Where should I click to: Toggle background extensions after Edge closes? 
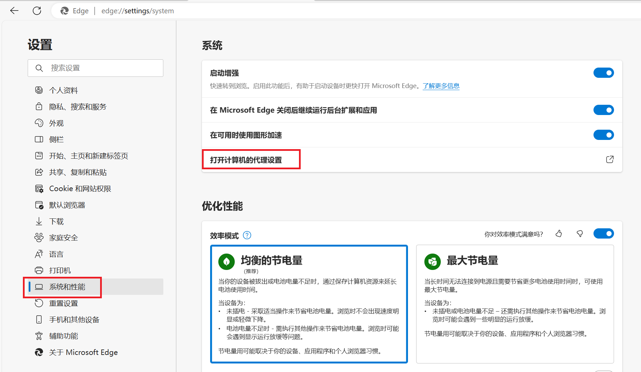(603, 110)
